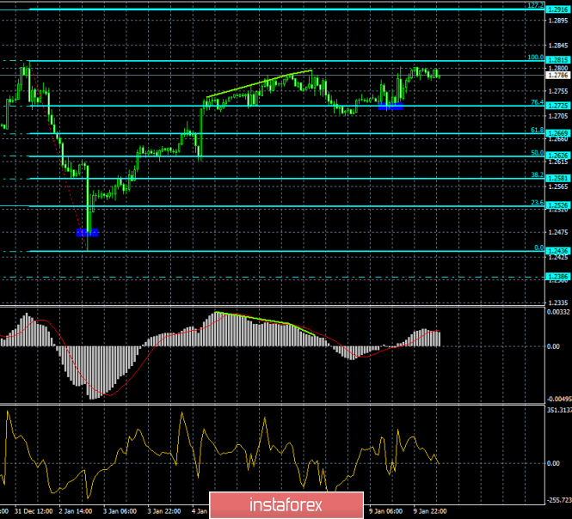572x519 pixels.
Task: Select the 61.8 Fibonacci level label
Action: coord(535,130)
